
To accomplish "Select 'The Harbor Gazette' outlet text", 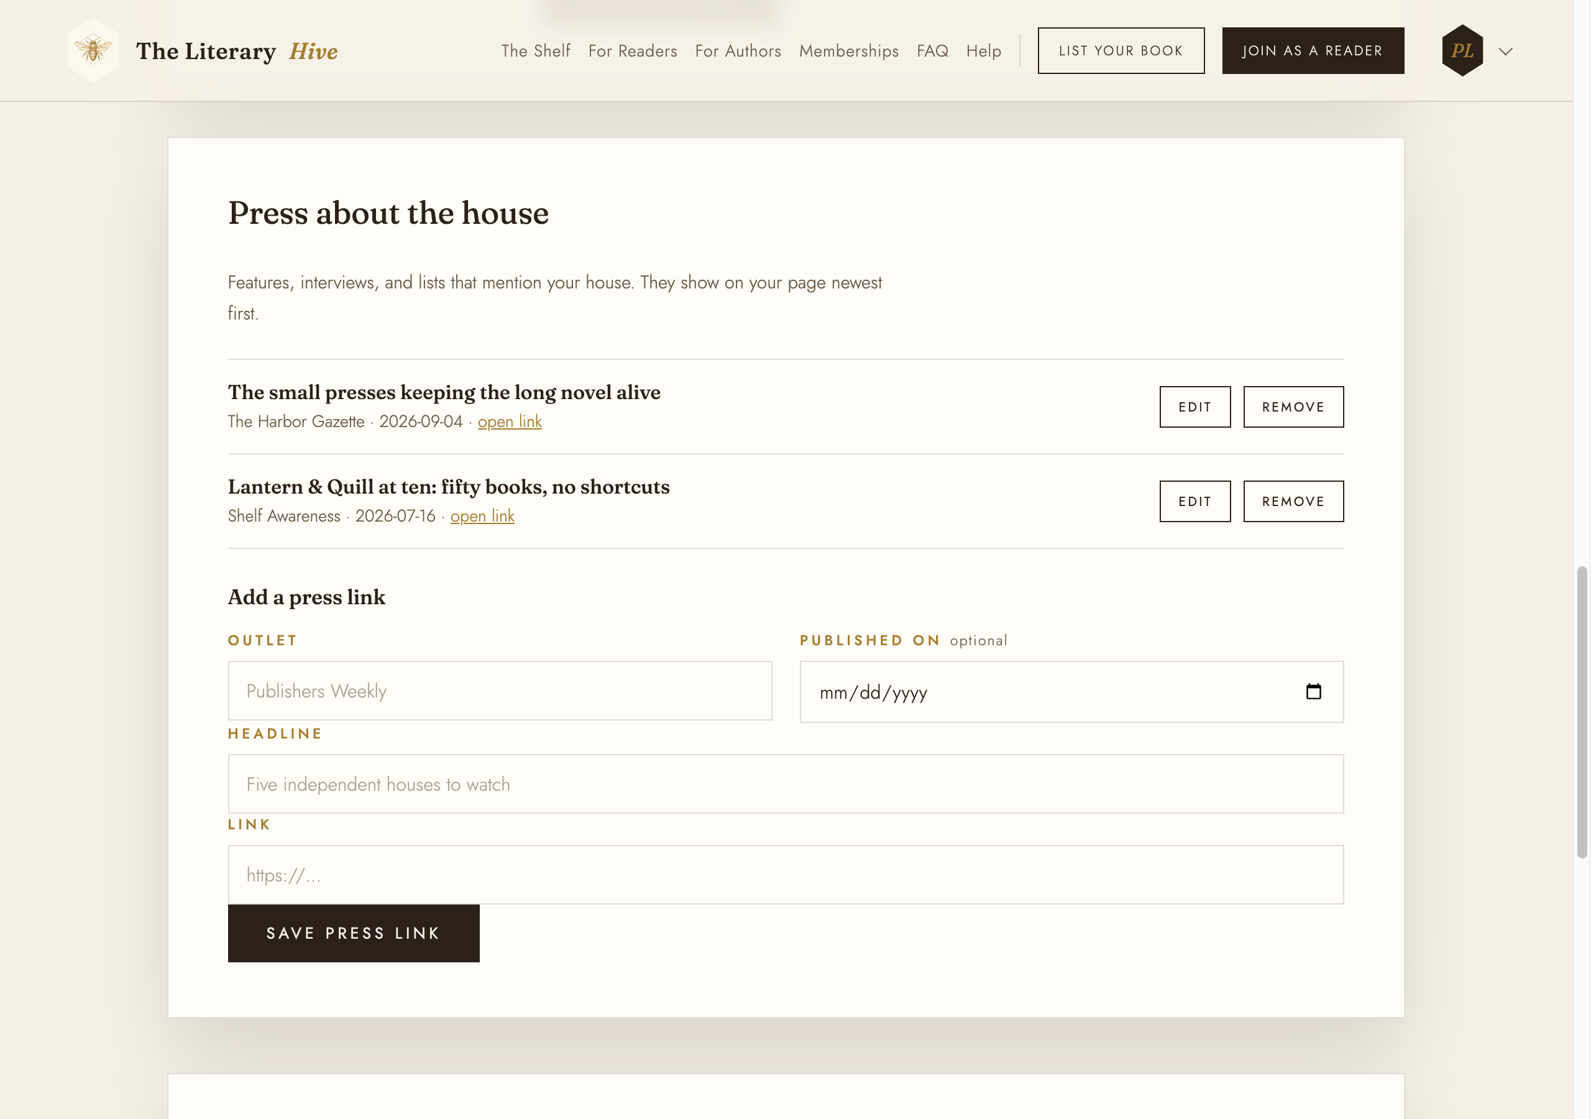I will [296, 421].
